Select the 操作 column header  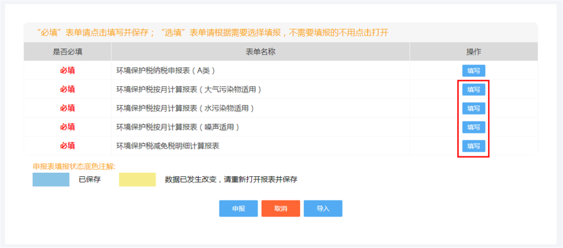click(473, 52)
